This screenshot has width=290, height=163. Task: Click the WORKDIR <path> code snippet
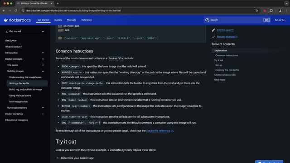point(72,72)
